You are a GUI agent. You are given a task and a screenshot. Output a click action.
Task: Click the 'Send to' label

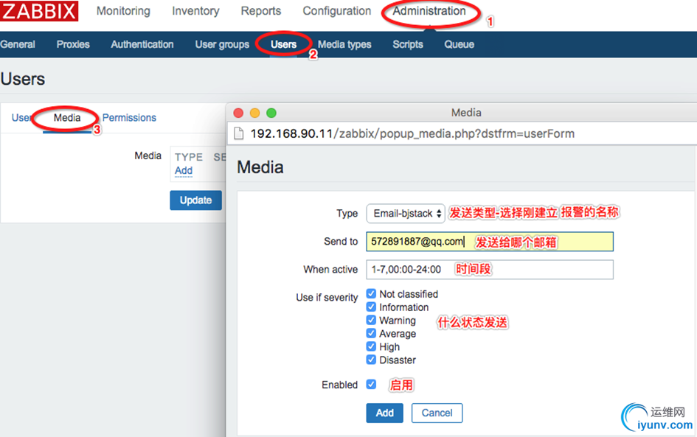[341, 241]
